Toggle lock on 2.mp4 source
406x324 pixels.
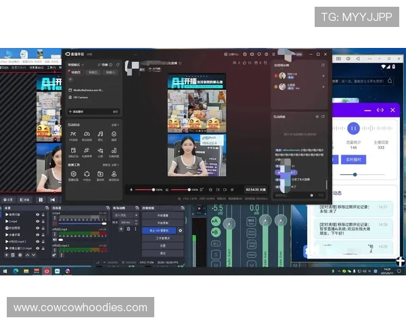(x=43, y=221)
